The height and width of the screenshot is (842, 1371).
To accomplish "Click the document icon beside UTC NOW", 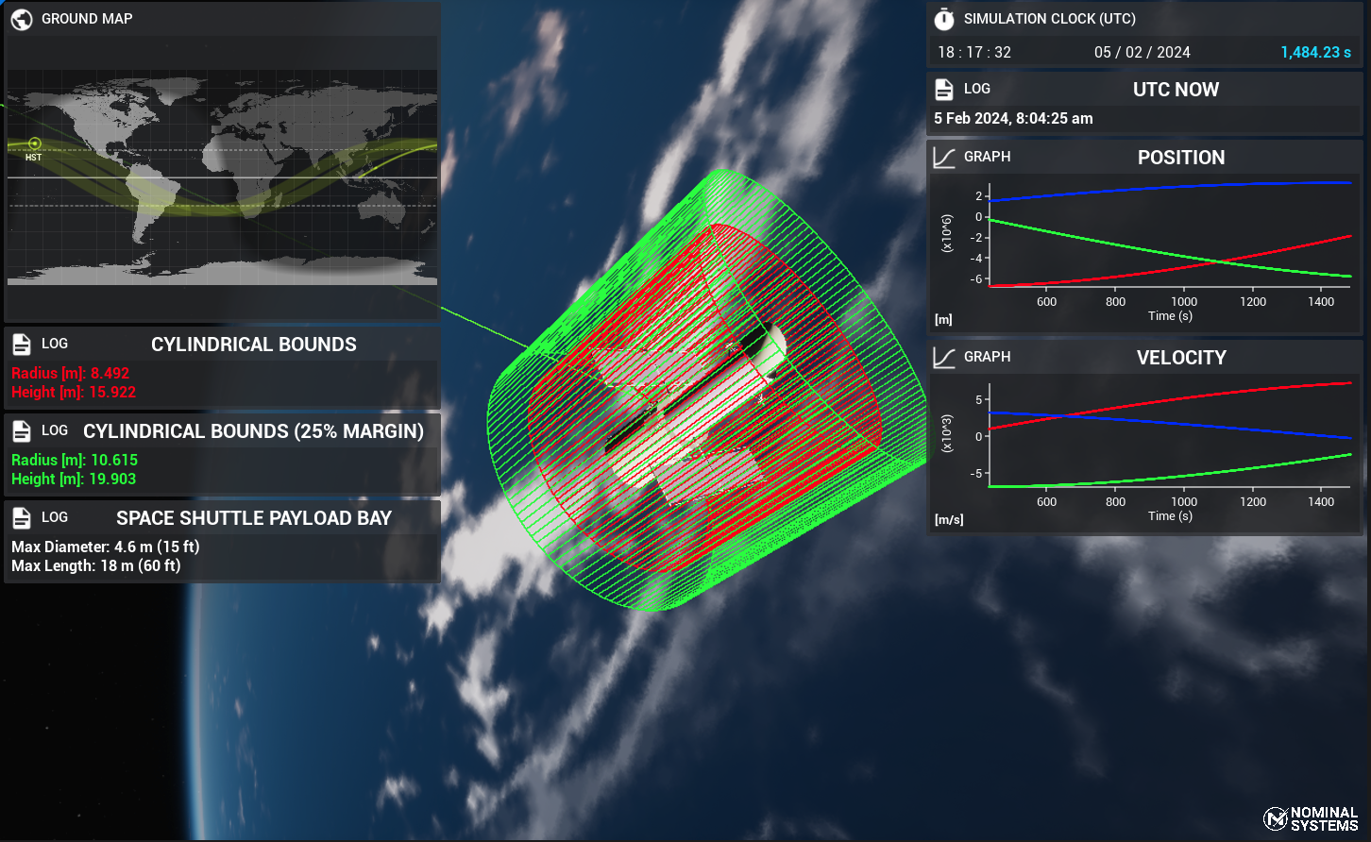I will pos(944,90).
